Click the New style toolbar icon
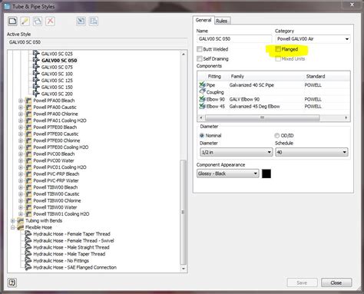Viewport: 364px width, 294px height. click(x=12, y=21)
